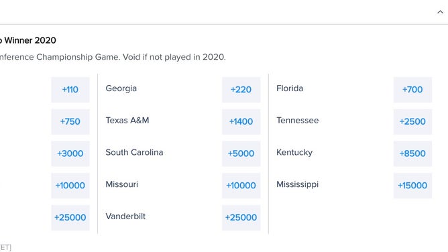Click the leftmost +10000 odds button
Viewport: 448px width, 252px height.
click(x=70, y=186)
